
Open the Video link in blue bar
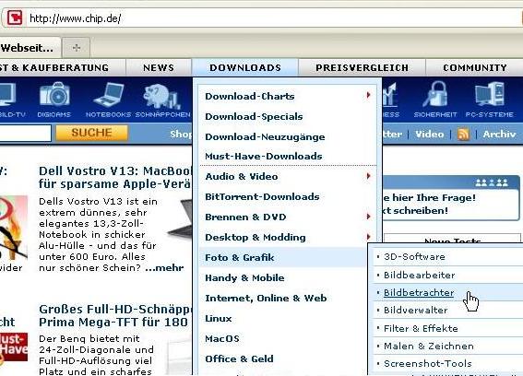[x=430, y=134]
